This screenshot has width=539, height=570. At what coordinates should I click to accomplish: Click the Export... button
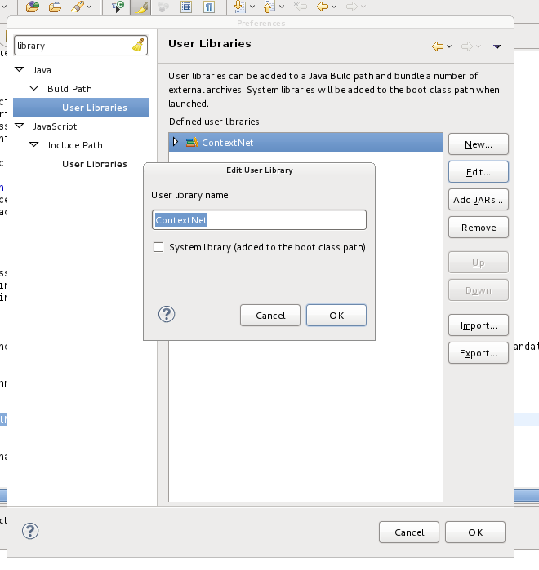click(x=478, y=353)
